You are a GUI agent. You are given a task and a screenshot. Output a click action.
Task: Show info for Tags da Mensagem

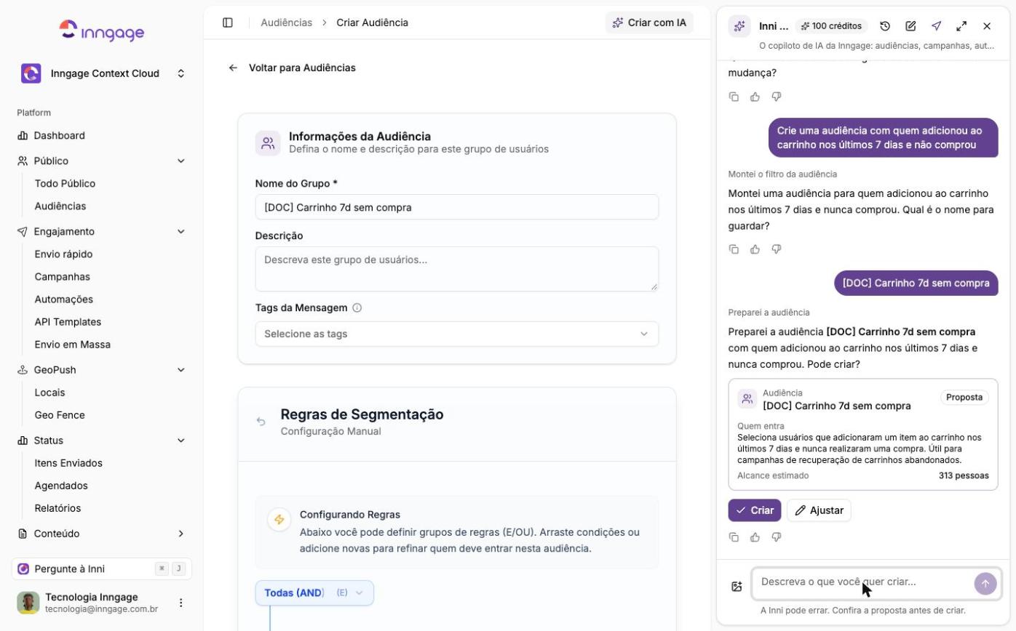(x=357, y=308)
